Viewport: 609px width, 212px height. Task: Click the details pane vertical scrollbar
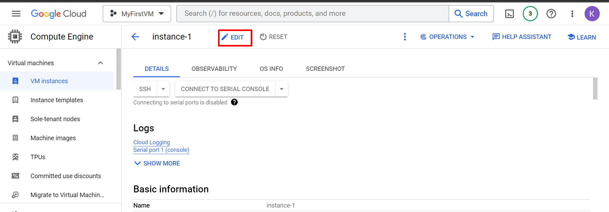click(x=595, y=89)
